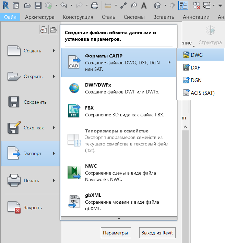The height and width of the screenshot is (243, 225).
Task: Click the Параметры button
Action: click(x=116, y=233)
